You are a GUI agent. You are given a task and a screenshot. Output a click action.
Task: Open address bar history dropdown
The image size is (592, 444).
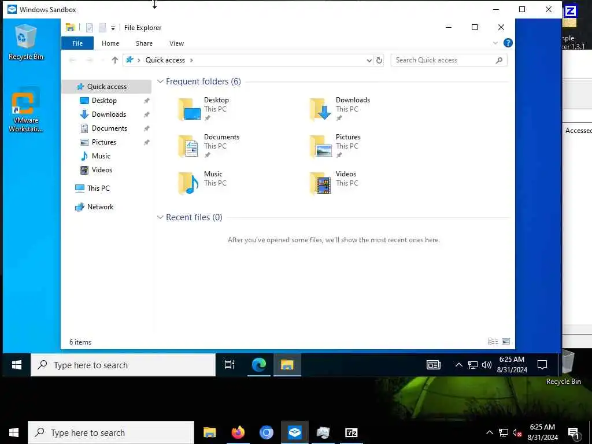click(369, 60)
